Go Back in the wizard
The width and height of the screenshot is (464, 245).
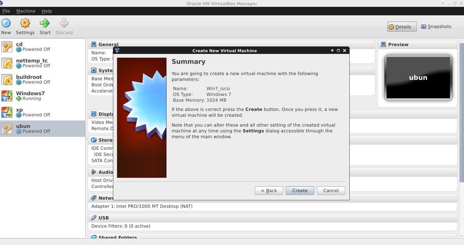click(269, 190)
